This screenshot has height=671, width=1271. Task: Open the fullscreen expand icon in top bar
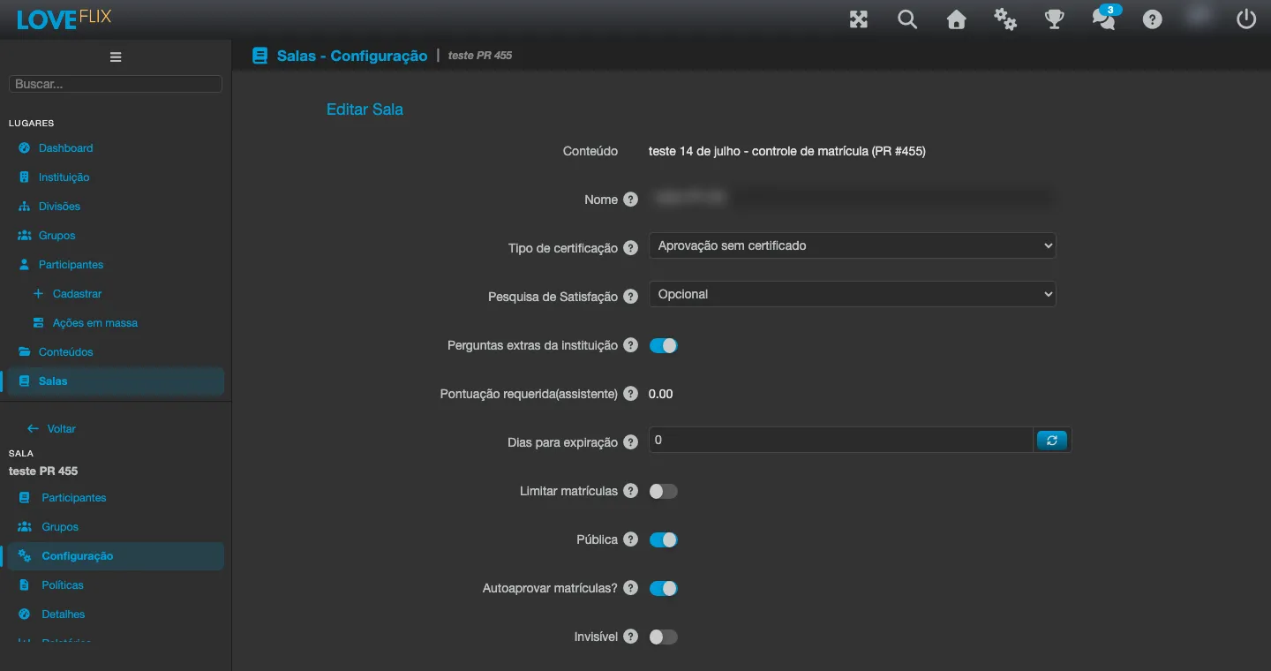tap(859, 19)
